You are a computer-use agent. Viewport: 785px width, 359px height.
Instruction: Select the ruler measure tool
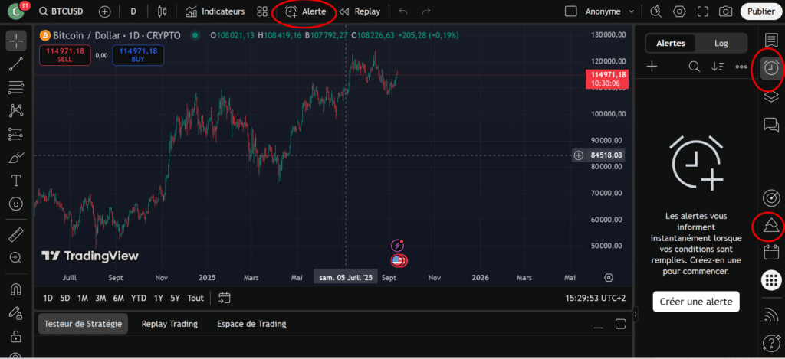pyautogui.click(x=16, y=234)
